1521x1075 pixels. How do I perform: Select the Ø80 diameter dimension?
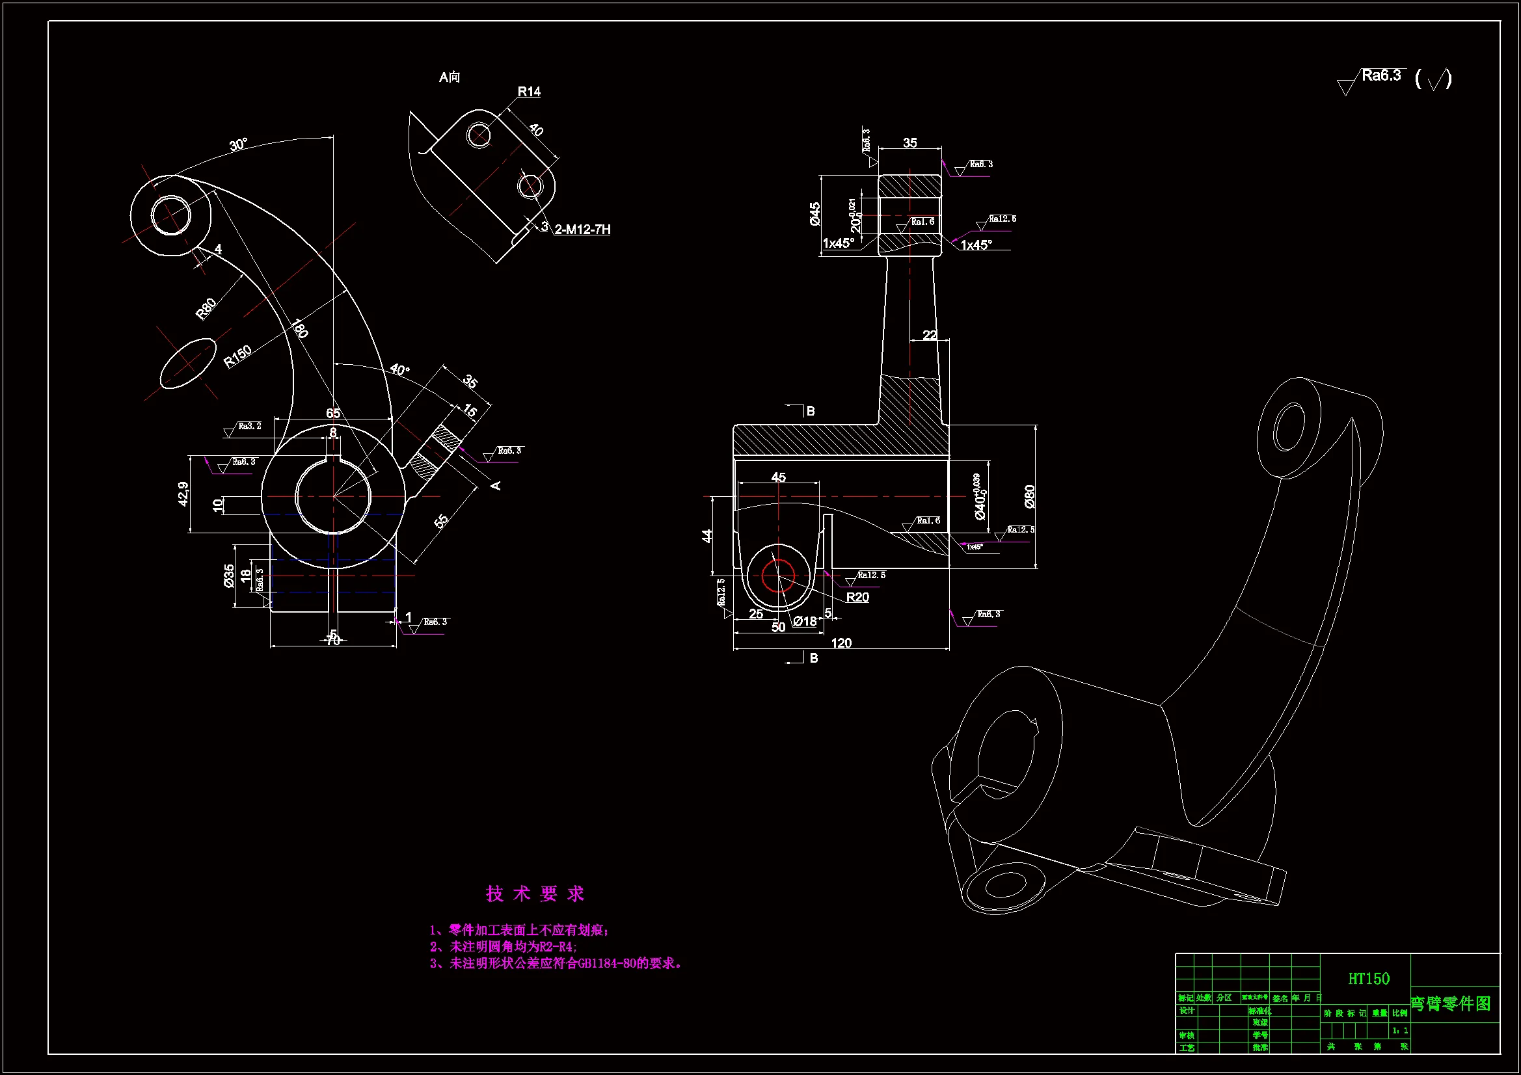[1029, 496]
